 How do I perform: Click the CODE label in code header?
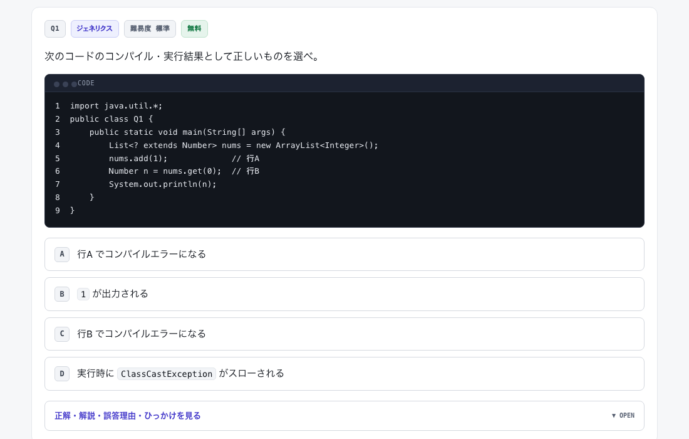[x=86, y=83]
